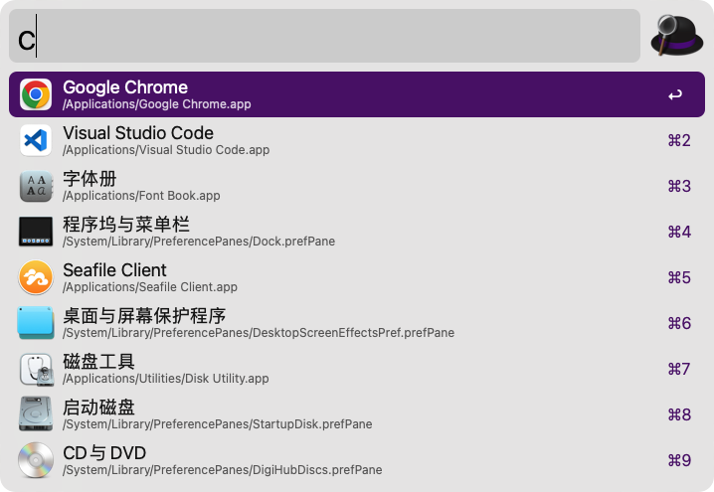Screen dimensions: 714x492
Task: Click the Desktop & Screen Saver icon
Action: [36, 323]
